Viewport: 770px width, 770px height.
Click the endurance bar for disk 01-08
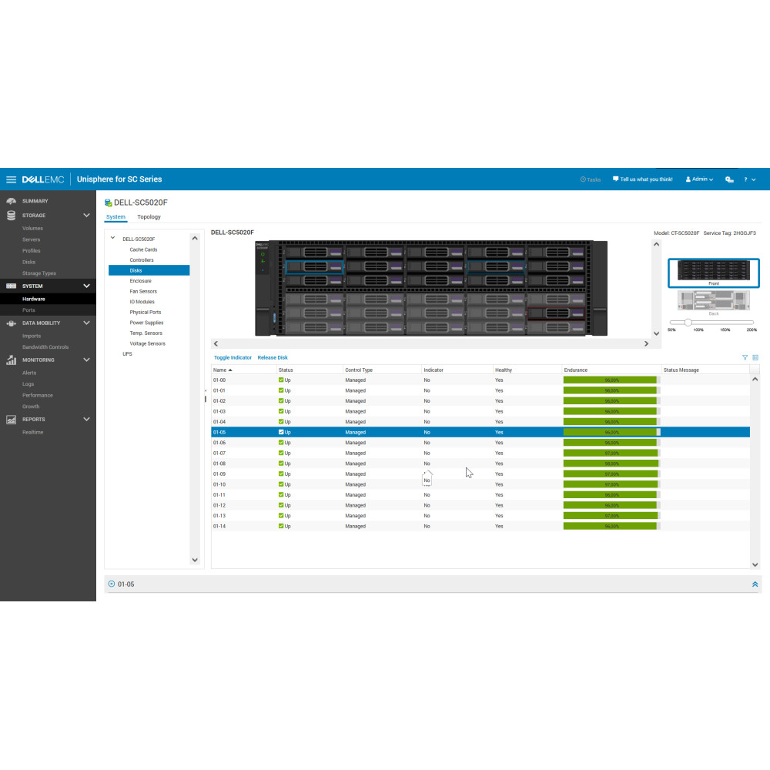pyautogui.click(x=611, y=464)
